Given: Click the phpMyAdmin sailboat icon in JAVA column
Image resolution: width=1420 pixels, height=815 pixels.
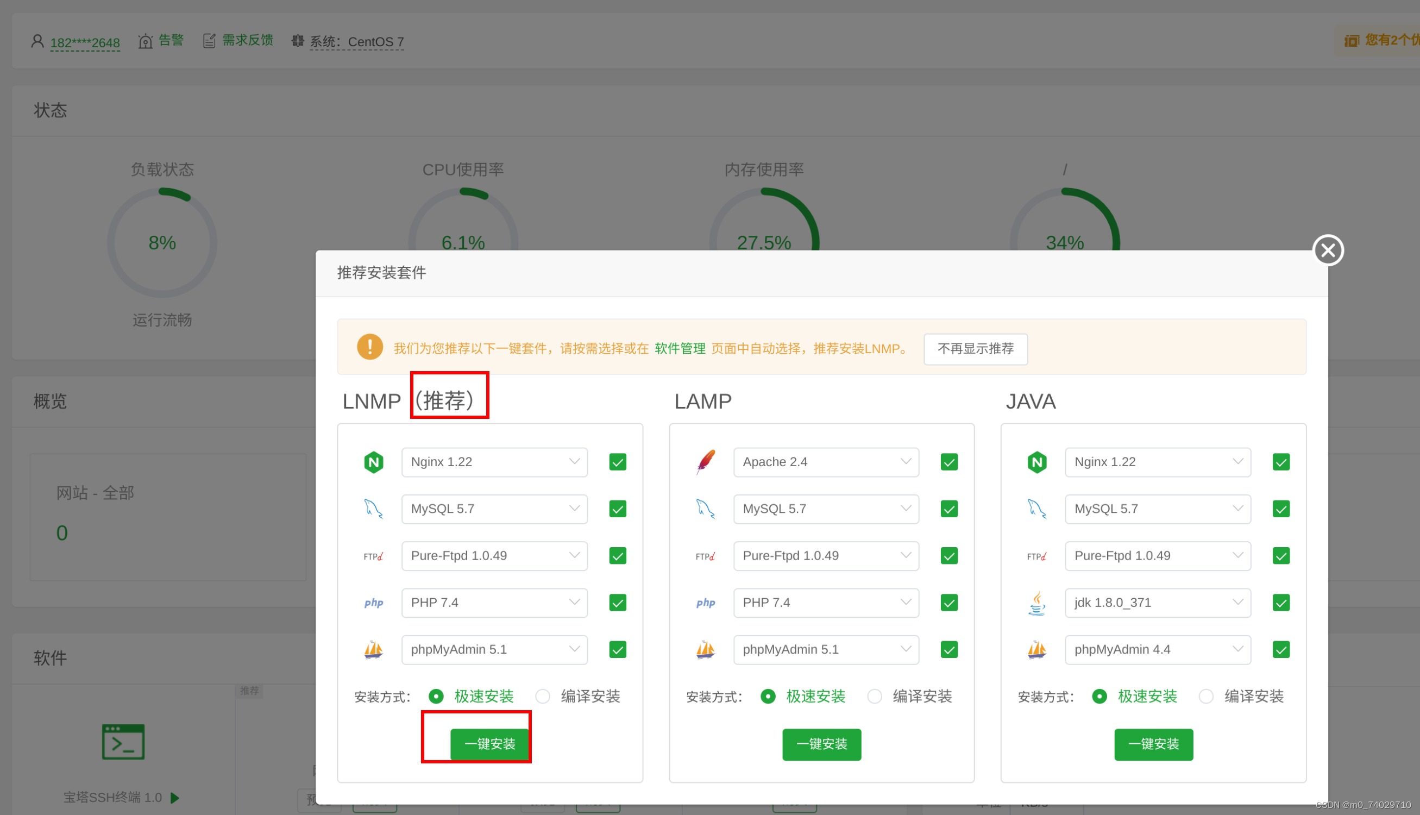Looking at the screenshot, I should [x=1036, y=650].
